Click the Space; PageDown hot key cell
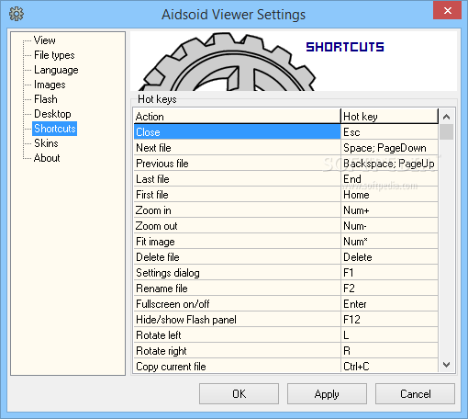 [x=389, y=148]
